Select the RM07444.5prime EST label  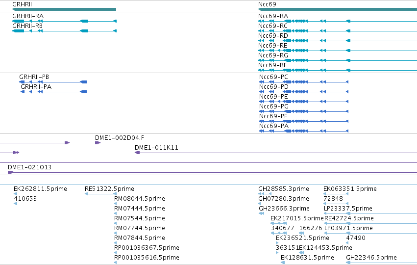140,209
